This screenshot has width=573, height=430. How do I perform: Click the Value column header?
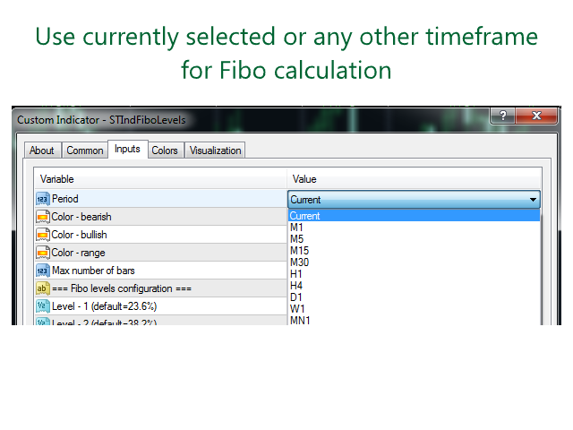[x=304, y=180]
